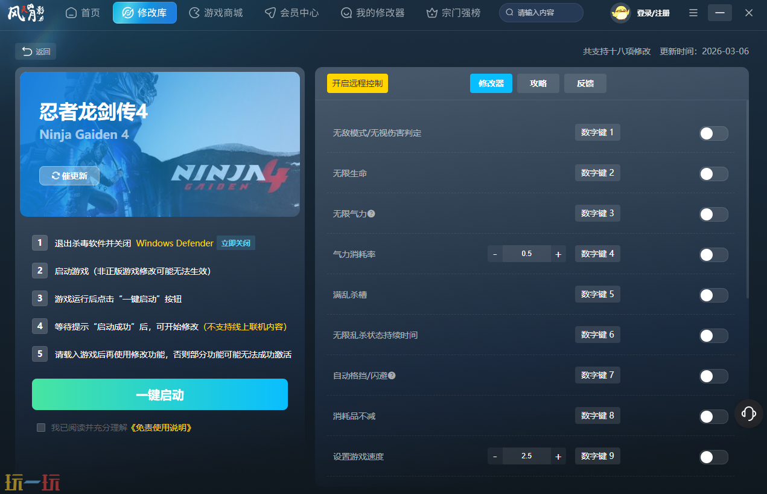This screenshot has height=494, width=767.
Task: Minimize the window
Action: coord(720,13)
